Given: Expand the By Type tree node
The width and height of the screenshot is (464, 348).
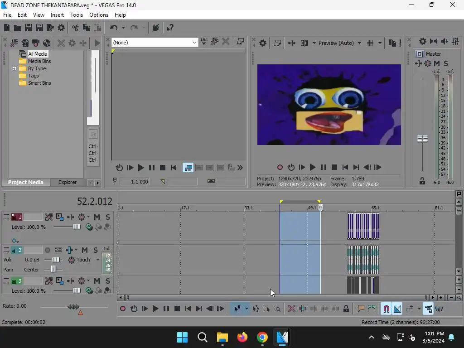Looking at the screenshot, I should click(x=14, y=69).
